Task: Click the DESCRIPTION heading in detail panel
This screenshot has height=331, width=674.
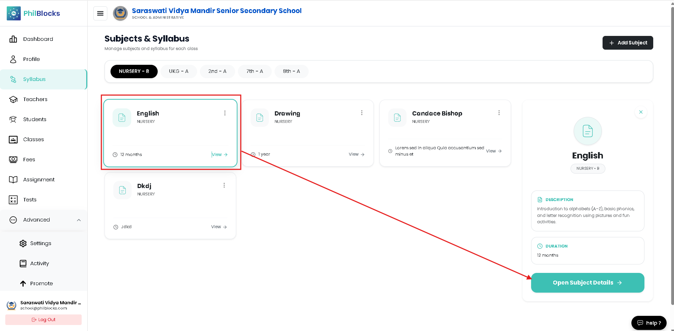Action: click(x=559, y=200)
